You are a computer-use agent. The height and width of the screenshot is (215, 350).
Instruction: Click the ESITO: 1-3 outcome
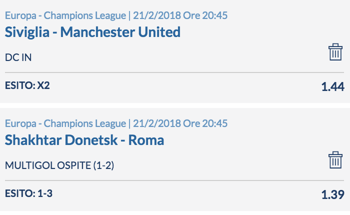(28, 193)
